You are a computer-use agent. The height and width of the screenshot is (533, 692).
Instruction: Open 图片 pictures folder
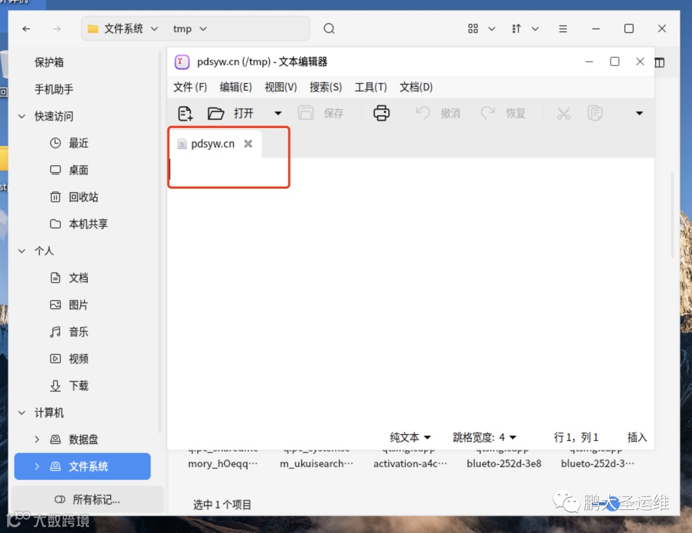tap(79, 305)
